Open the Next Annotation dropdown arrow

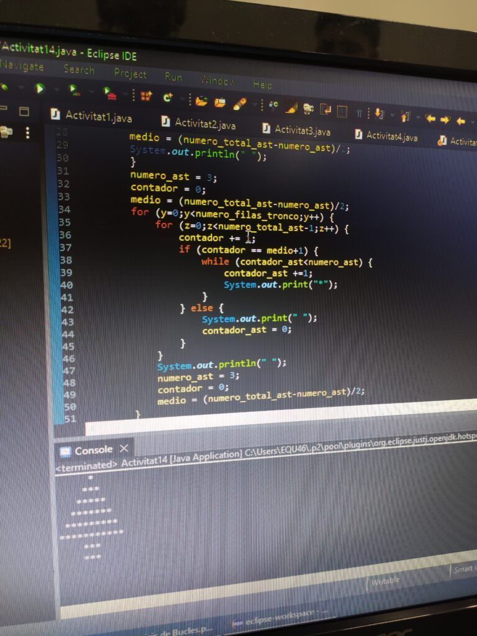tap(393, 116)
